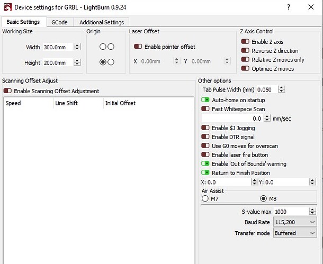
Task: Click the S-value max stepper
Action: coord(312,212)
